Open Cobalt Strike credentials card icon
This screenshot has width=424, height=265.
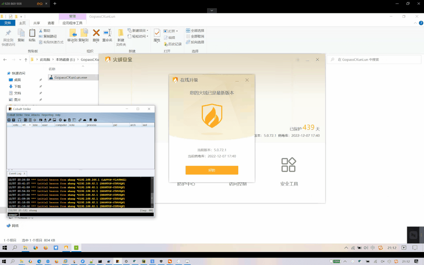tap(40, 120)
